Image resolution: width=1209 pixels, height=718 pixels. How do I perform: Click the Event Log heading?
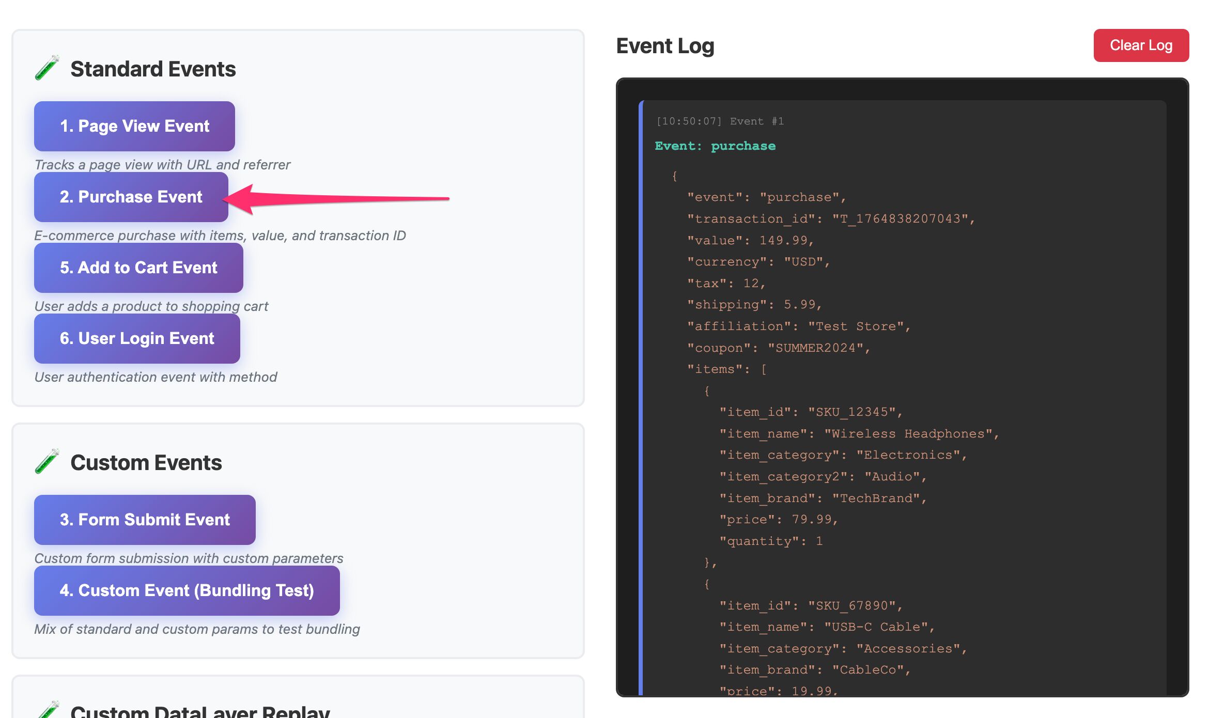[x=665, y=46]
